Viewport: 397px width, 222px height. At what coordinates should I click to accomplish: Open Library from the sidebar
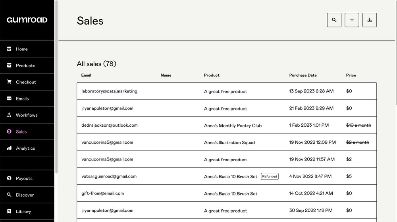[x=27, y=211]
